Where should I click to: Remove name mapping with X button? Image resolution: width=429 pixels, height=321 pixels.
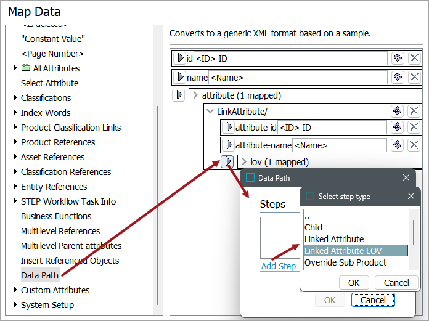click(414, 77)
